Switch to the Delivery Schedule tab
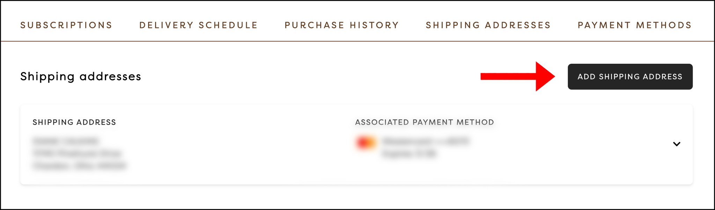 tap(198, 25)
